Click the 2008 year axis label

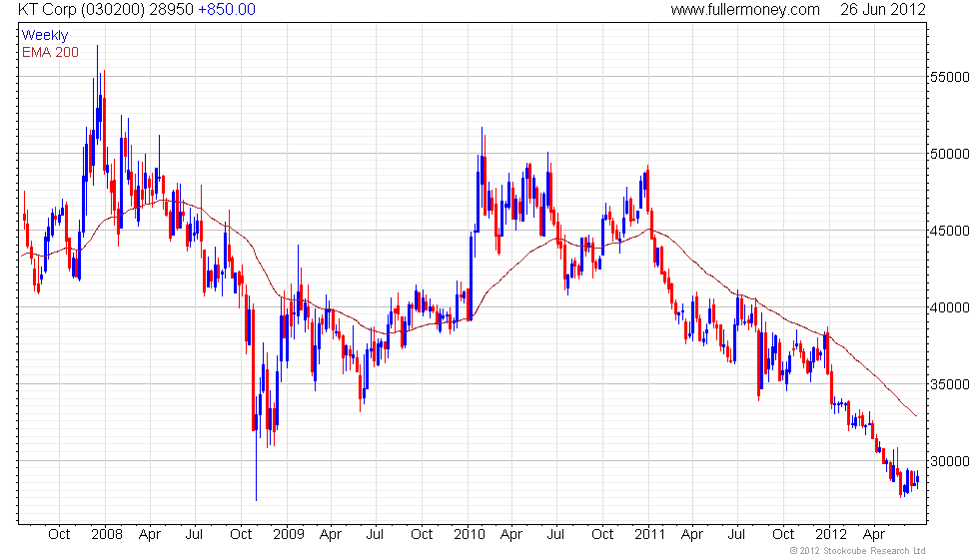(x=106, y=534)
